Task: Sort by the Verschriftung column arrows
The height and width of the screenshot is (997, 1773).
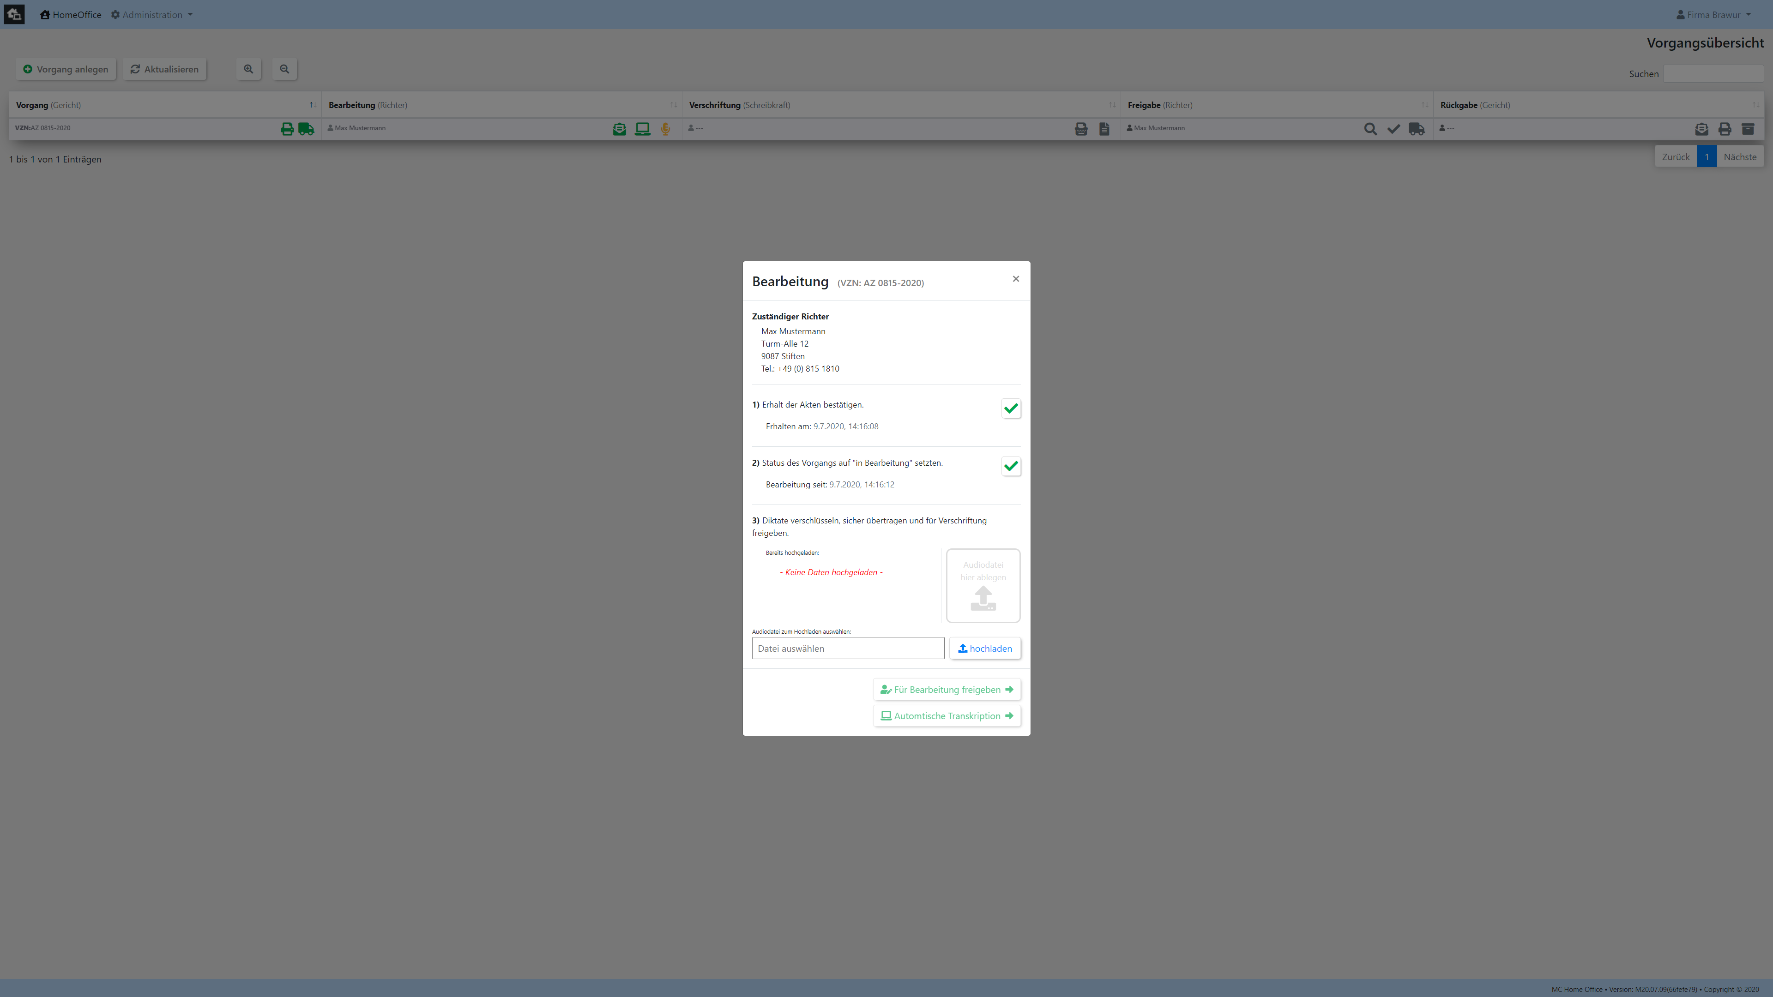Action: tap(1112, 105)
